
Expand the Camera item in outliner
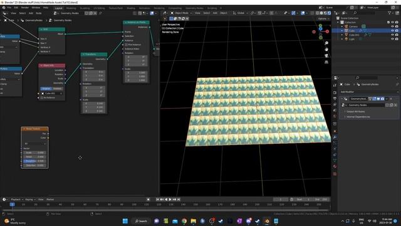342,26
